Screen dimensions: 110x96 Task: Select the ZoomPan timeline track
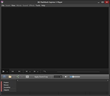7,87
